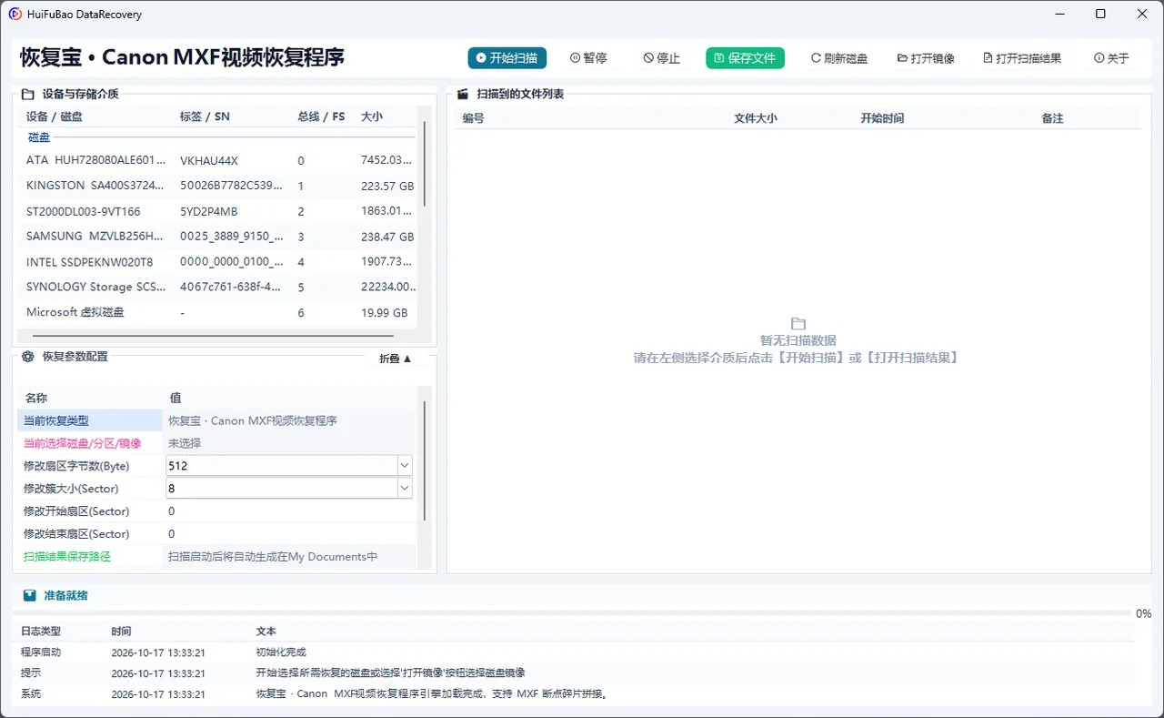This screenshot has width=1164, height=718.
Task: Click the 编号 column header
Action: coord(473,118)
